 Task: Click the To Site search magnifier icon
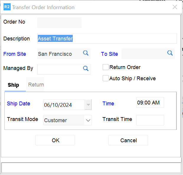click(x=170, y=53)
